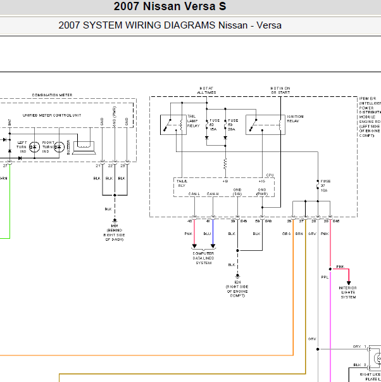
Task: Click the "PNK" label at terminal 29
Action: point(325,234)
